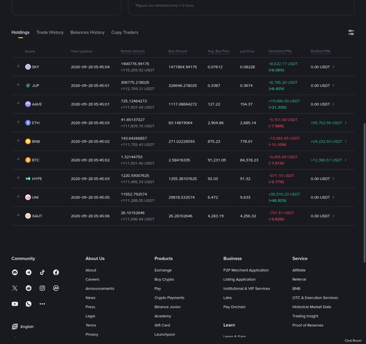Click the Realized PNL column header

pyautogui.click(x=320, y=51)
